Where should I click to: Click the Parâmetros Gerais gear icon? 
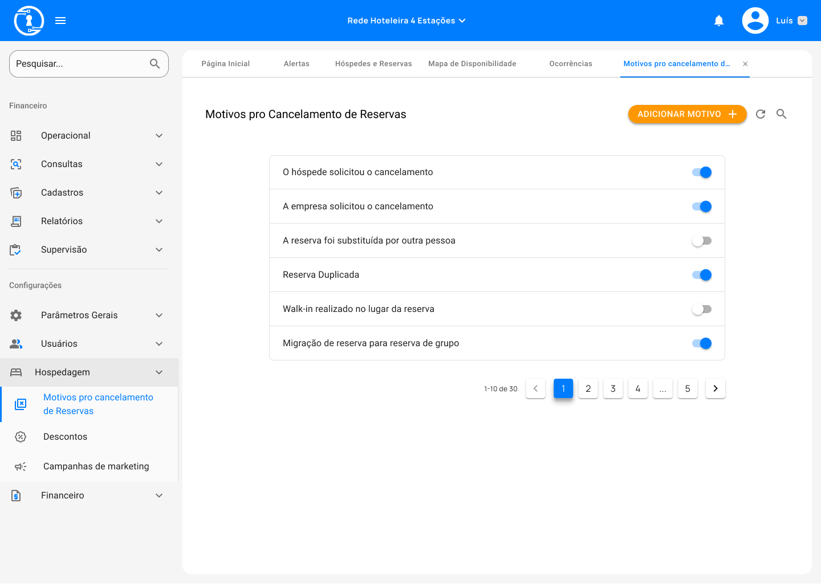coord(16,315)
